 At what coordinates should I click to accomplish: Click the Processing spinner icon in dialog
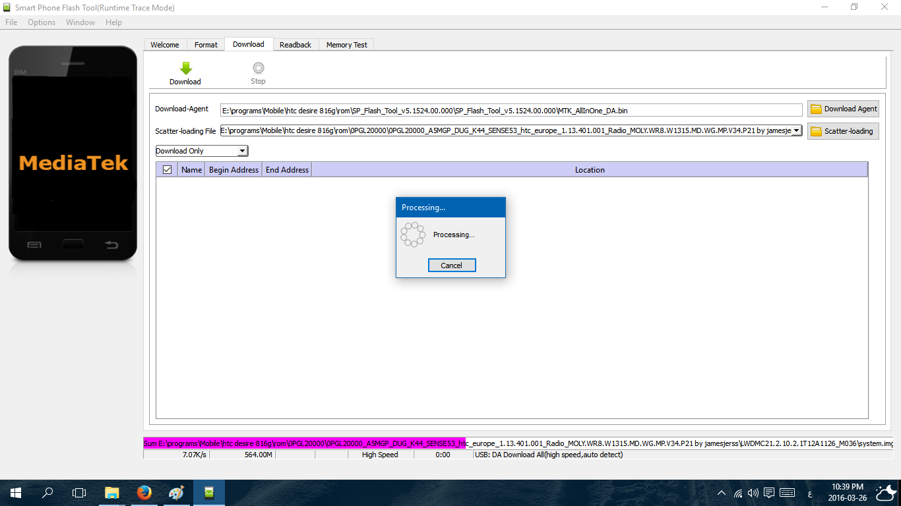[x=414, y=235]
